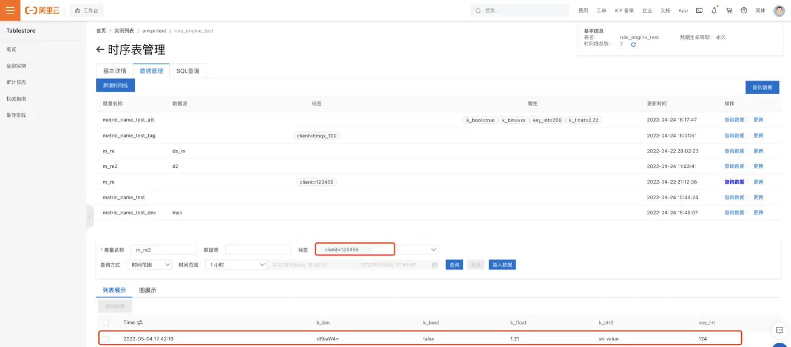Refresh the timeline count in 基本信息

click(633, 44)
